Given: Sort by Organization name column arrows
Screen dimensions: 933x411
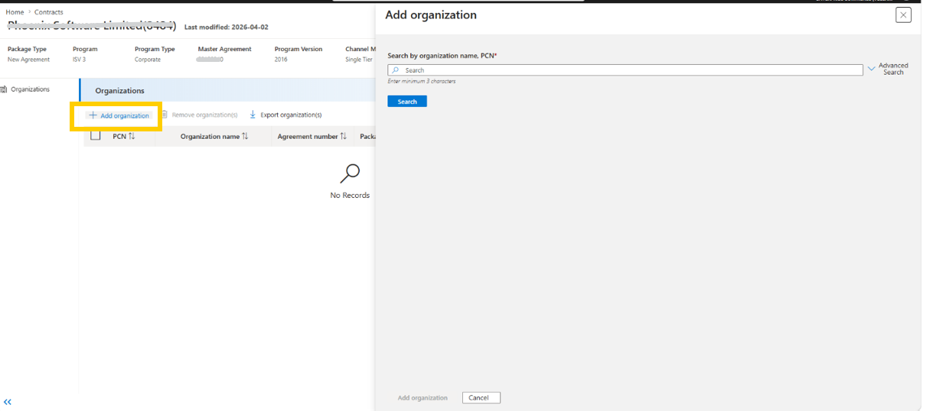Looking at the screenshot, I should pyautogui.click(x=245, y=136).
